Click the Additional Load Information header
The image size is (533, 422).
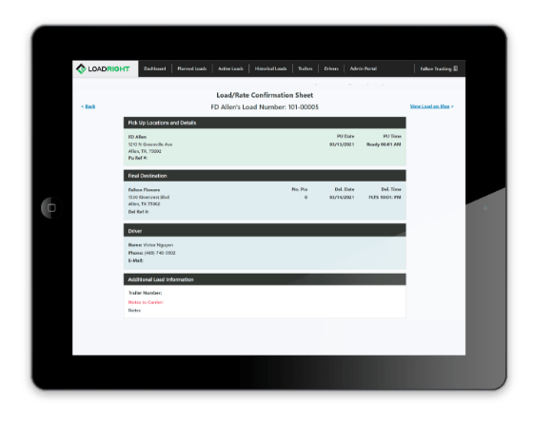pyautogui.click(x=265, y=279)
